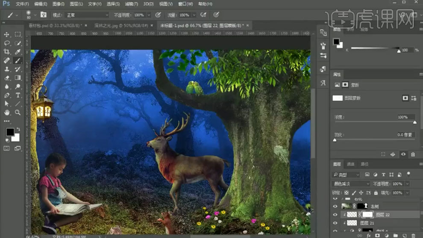Swap foreground and background colors

click(18, 129)
